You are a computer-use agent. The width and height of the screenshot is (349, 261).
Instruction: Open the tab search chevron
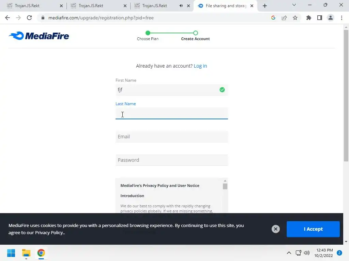coord(294,5)
